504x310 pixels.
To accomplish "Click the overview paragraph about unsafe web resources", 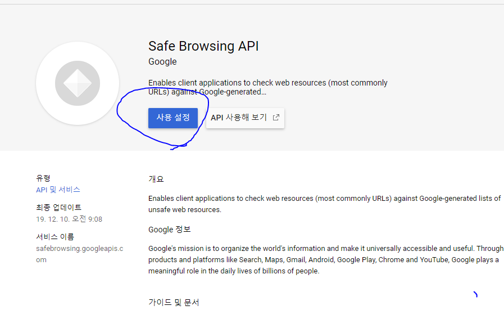I will [x=324, y=204].
